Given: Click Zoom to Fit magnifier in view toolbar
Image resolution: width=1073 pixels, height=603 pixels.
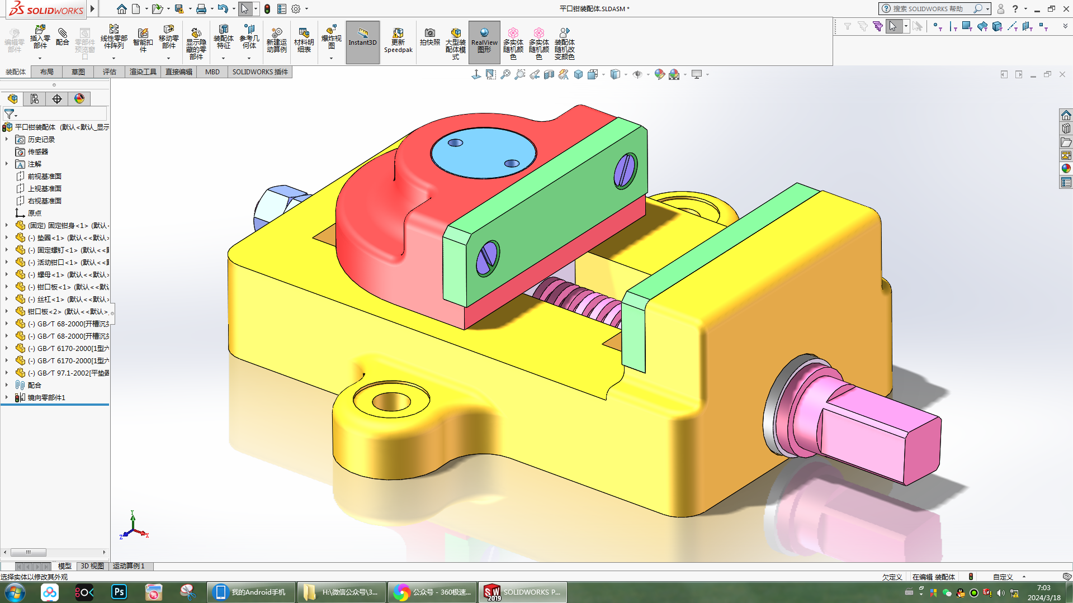Looking at the screenshot, I should point(505,74).
